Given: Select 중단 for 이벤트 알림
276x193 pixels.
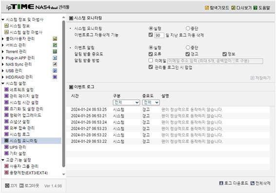Looking at the screenshot, I should (x=188, y=47).
